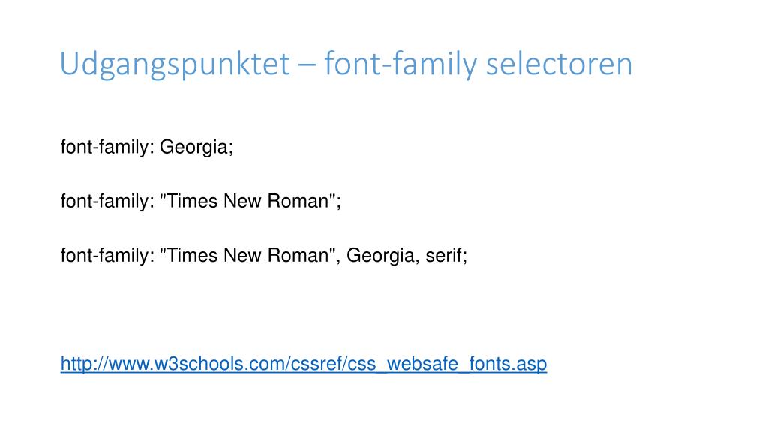Click "font-family:" starting the third code line

(x=107, y=255)
